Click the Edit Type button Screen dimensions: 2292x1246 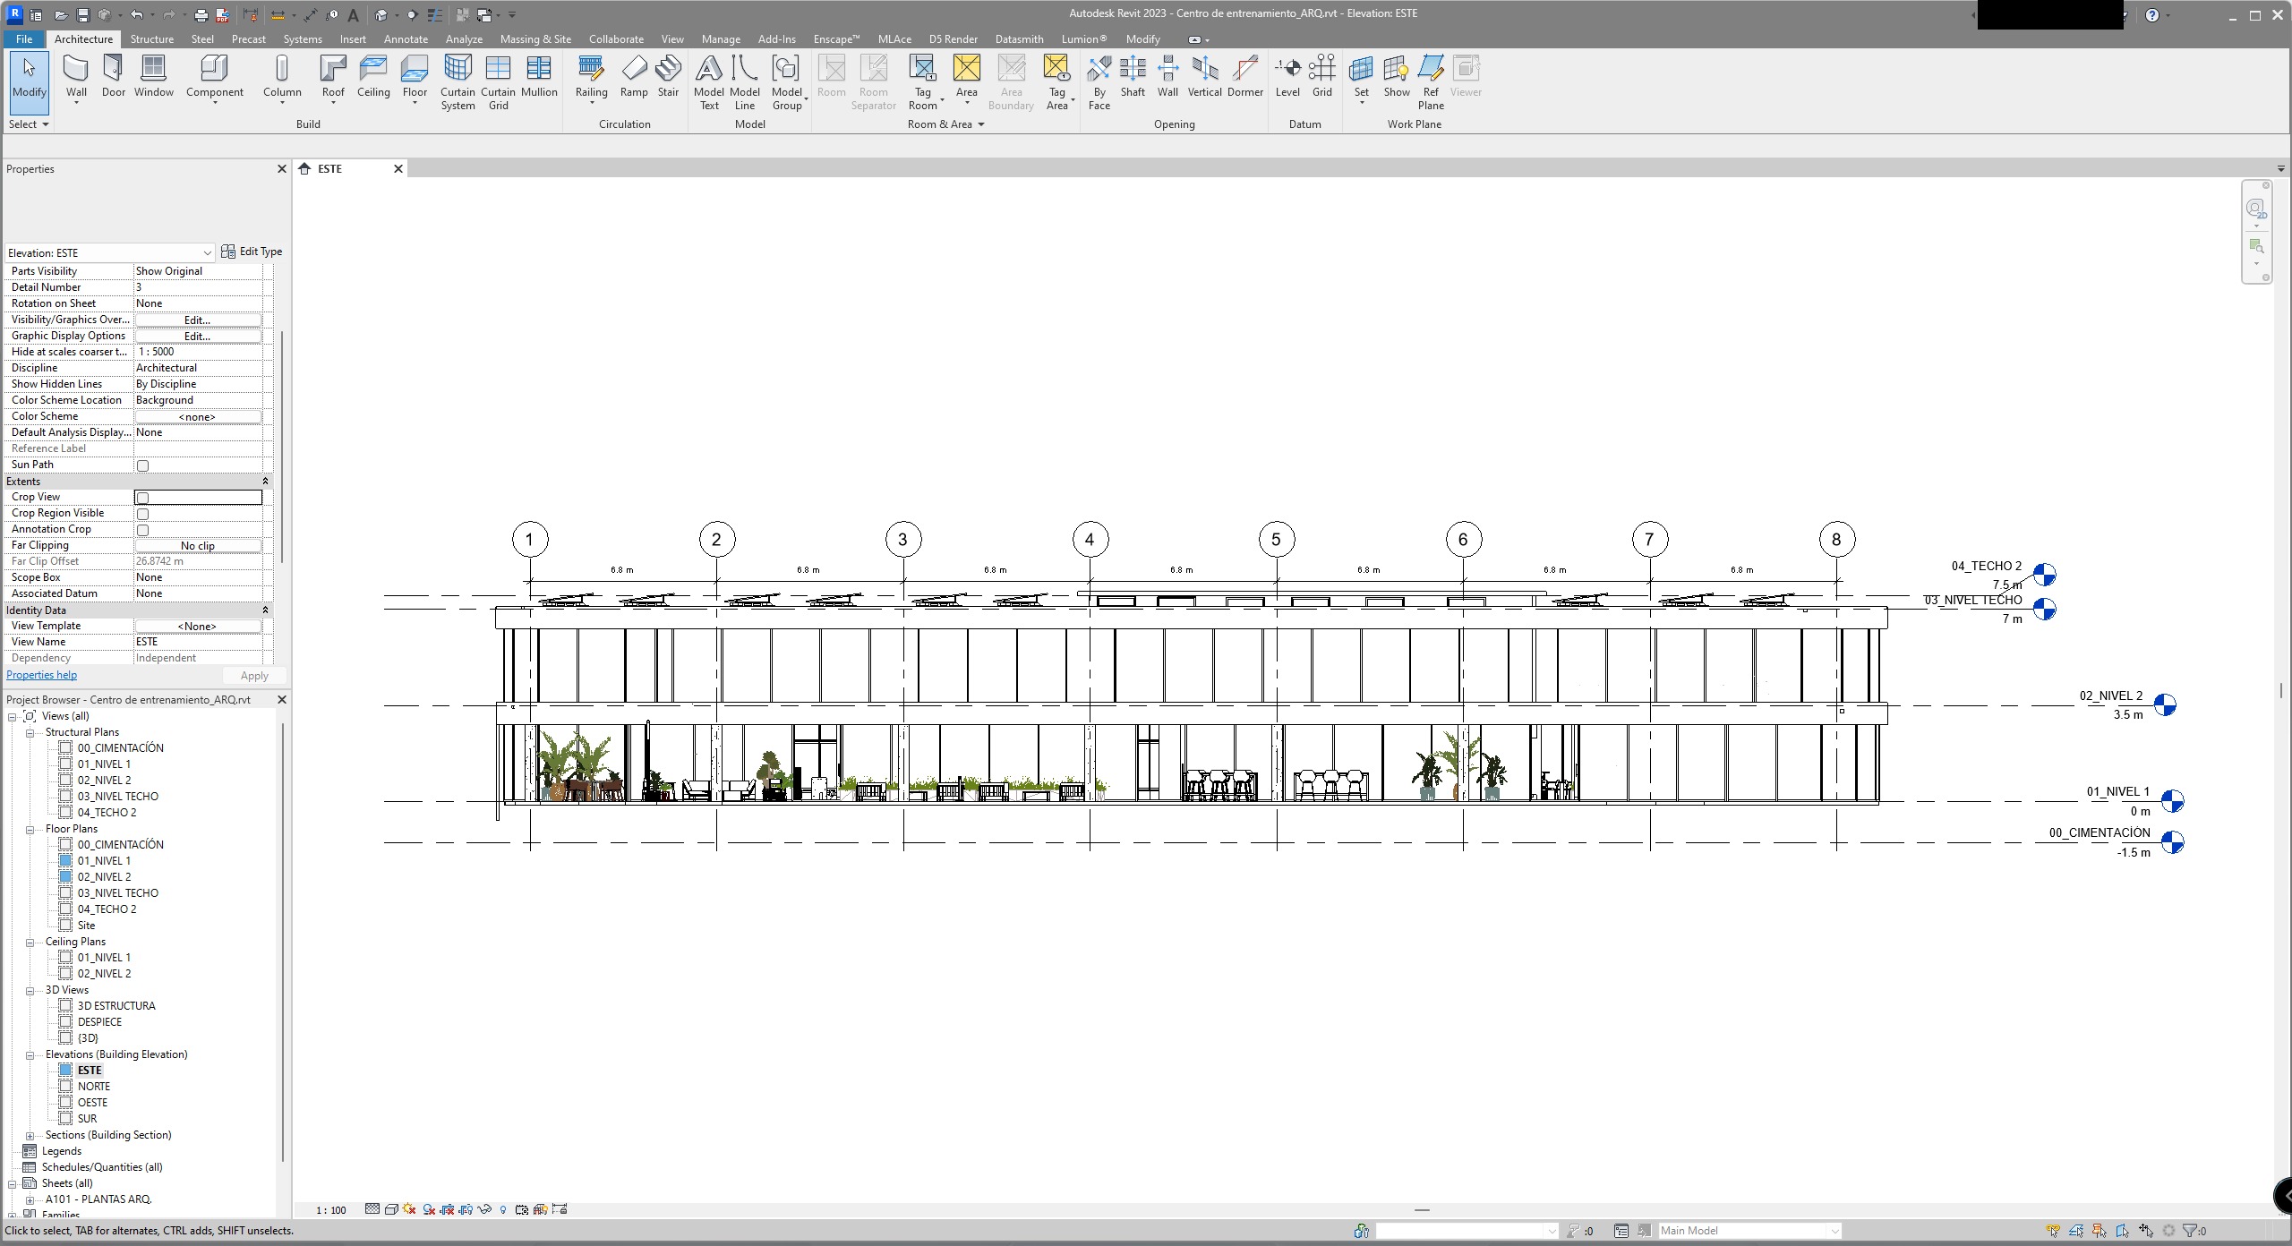point(252,252)
